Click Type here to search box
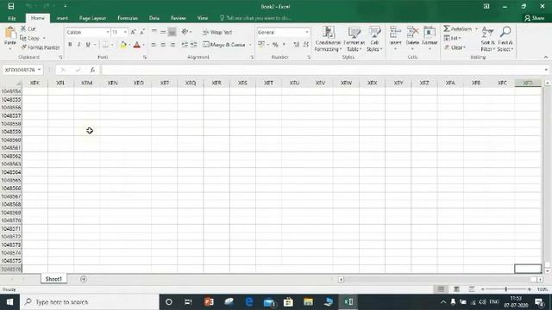552x310 pixels. tap(90, 302)
